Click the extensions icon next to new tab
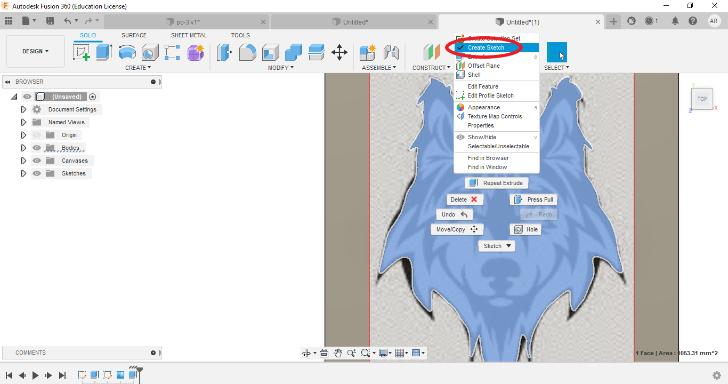 pos(632,21)
